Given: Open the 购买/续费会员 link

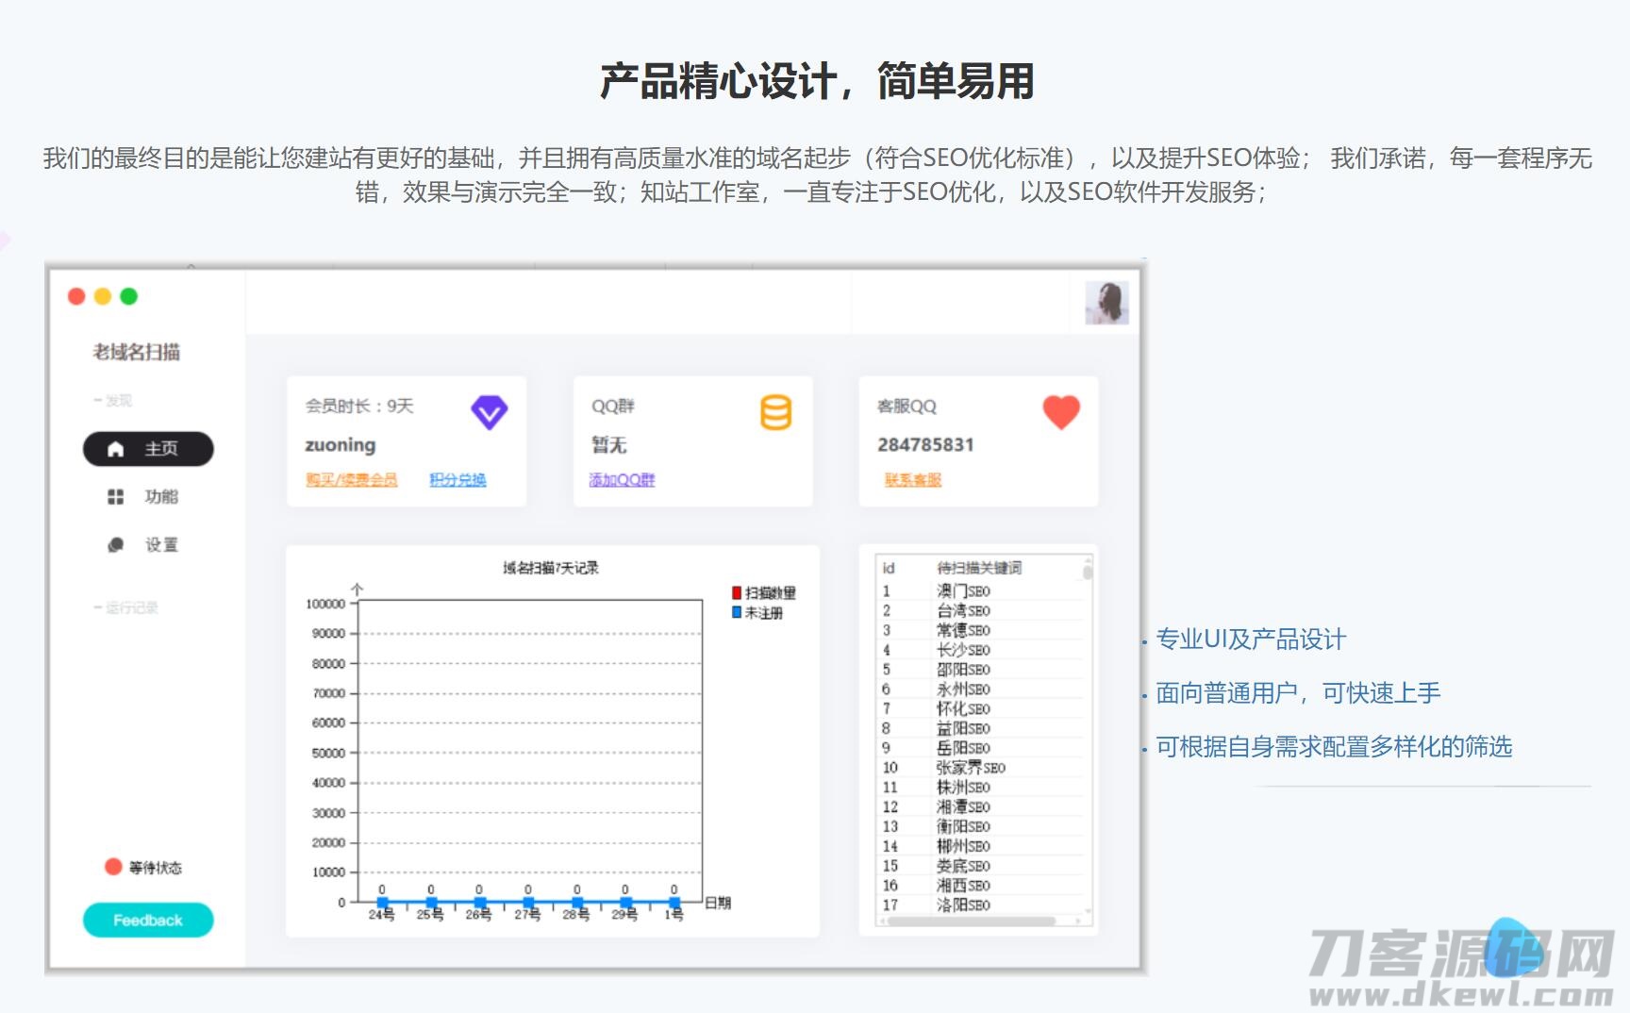Looking at the screenshot, I should pos(351,480).
